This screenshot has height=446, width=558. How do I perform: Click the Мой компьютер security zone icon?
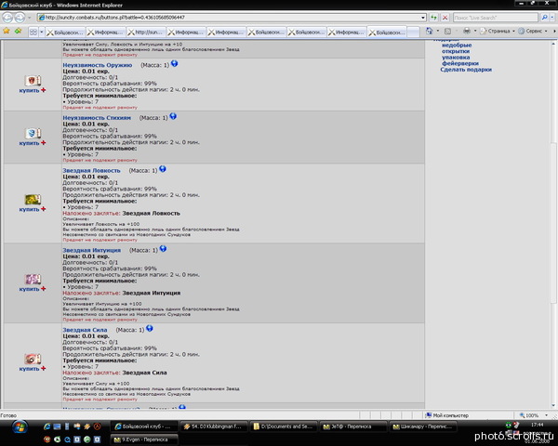tap(429, 415)
